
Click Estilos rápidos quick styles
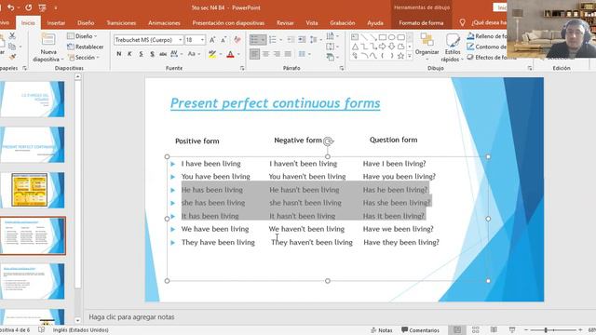(x=452, y=47)
